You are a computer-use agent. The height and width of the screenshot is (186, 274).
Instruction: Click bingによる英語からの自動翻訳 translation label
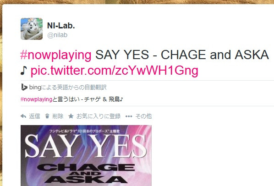68,87
